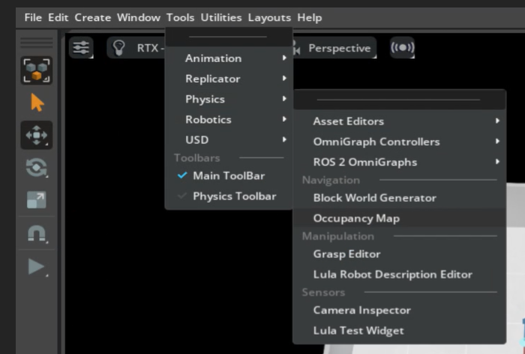Expand the Replicator submenu

coord(229,79)
